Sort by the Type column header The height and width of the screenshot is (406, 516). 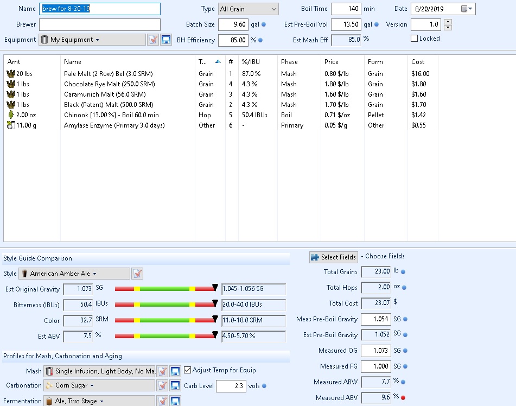210,61
